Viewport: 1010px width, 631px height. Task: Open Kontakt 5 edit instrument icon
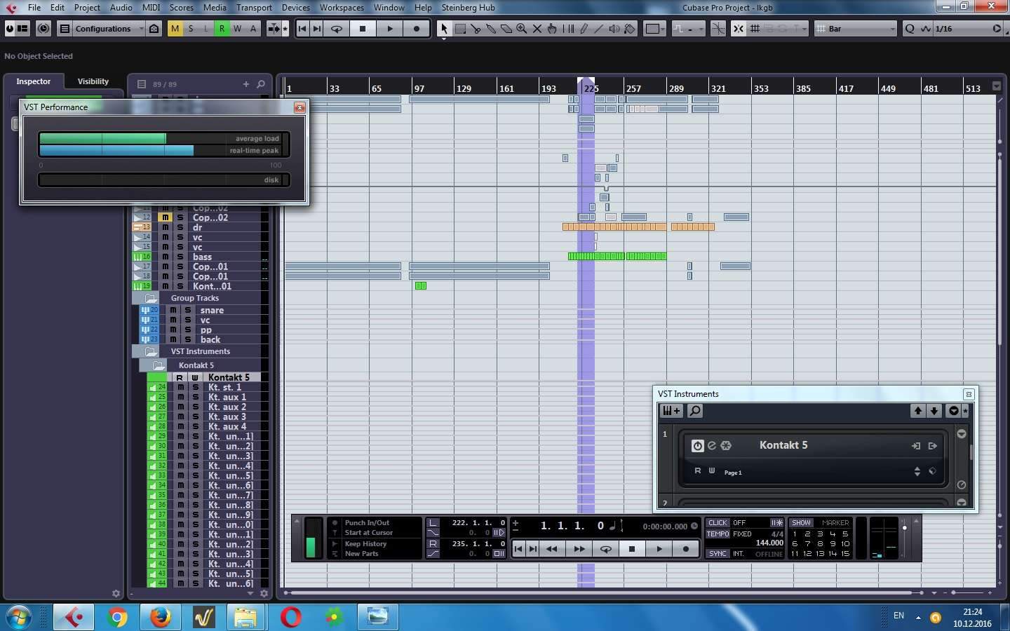pos(711,445)
